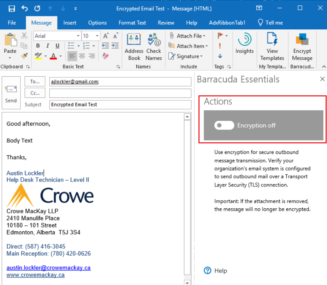327x285 pixels.
Task: Toggle Italic text formatting
Action: 48,46
